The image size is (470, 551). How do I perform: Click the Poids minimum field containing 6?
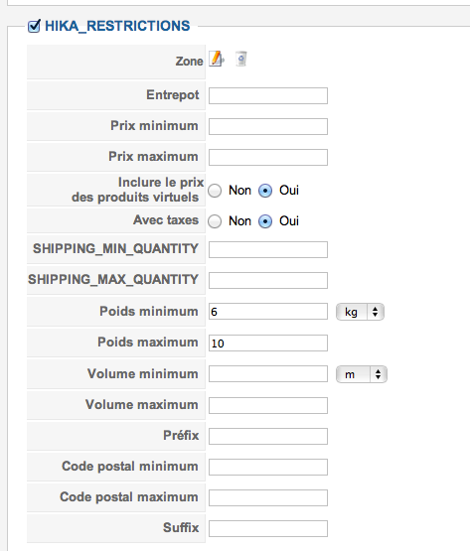pyautogui.click(x=268, y=312)
